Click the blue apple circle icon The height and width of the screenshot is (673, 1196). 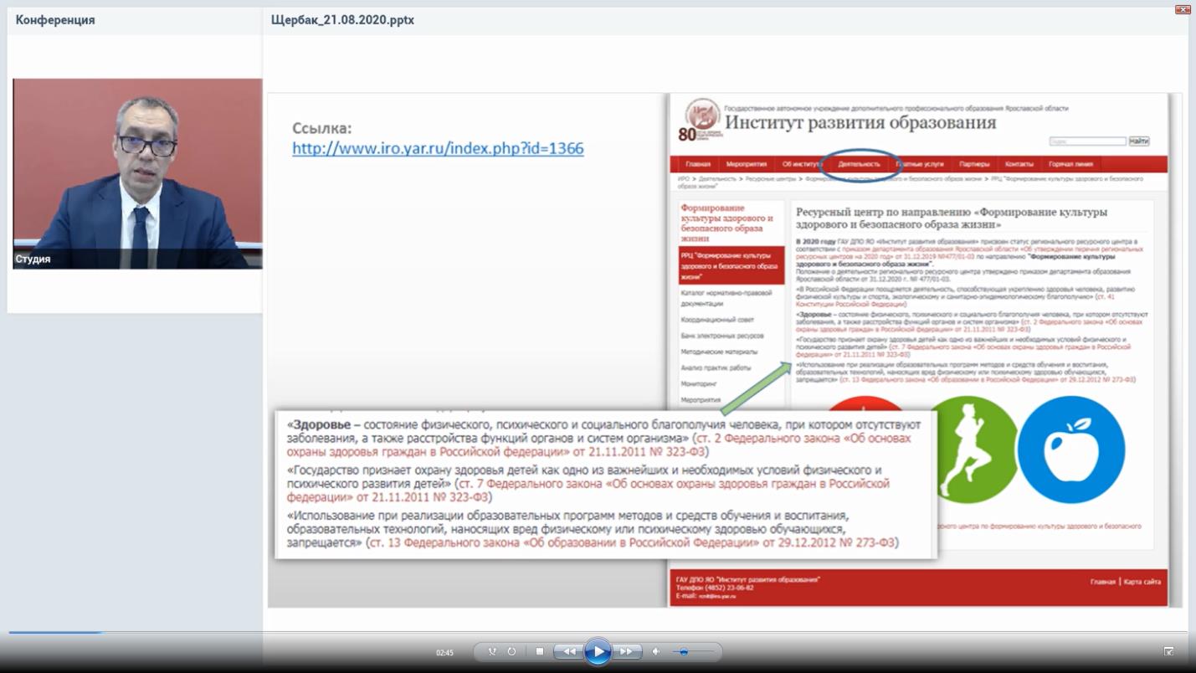(1071, 450)
